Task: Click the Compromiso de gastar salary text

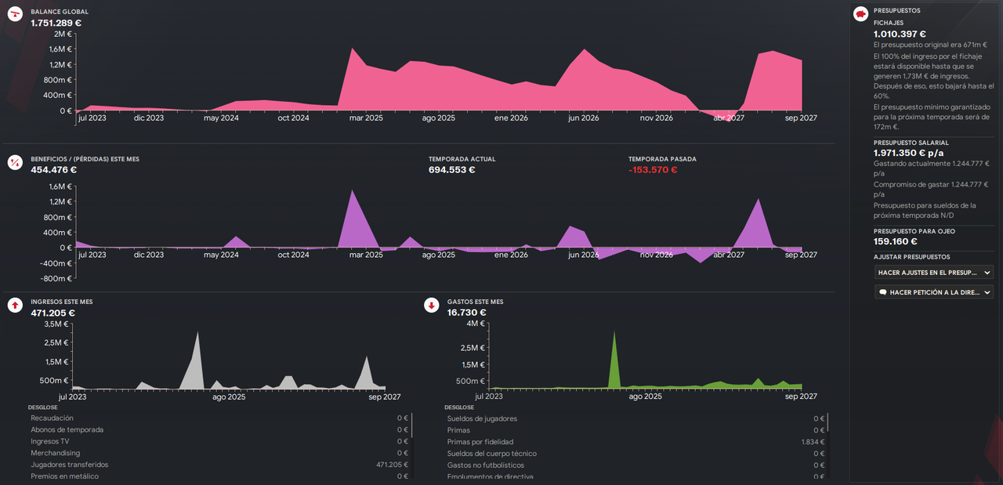Action: click(931, 189)
